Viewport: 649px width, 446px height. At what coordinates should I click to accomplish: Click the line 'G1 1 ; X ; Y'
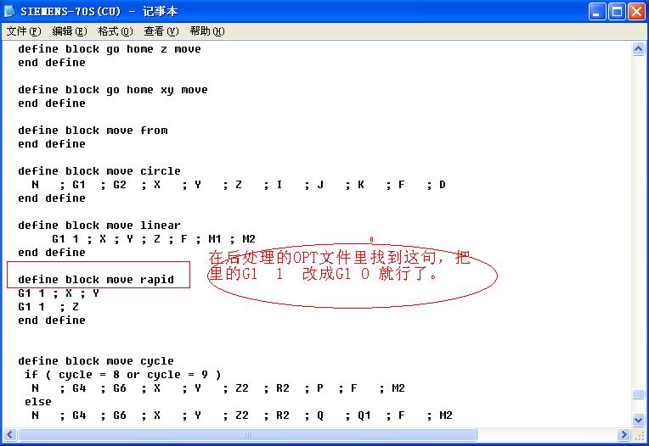(59, 293)
